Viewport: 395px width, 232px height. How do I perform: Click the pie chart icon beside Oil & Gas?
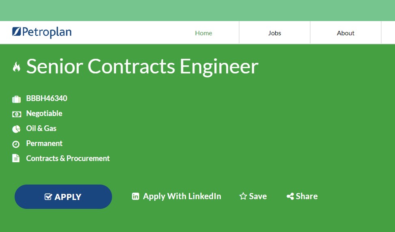[16, 129]
